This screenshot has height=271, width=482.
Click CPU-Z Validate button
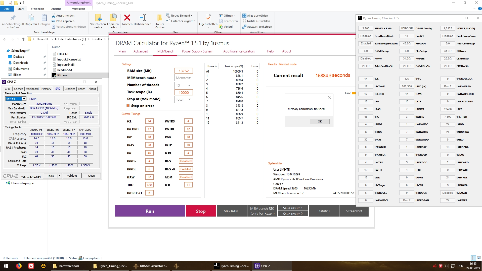pos(72,176)
